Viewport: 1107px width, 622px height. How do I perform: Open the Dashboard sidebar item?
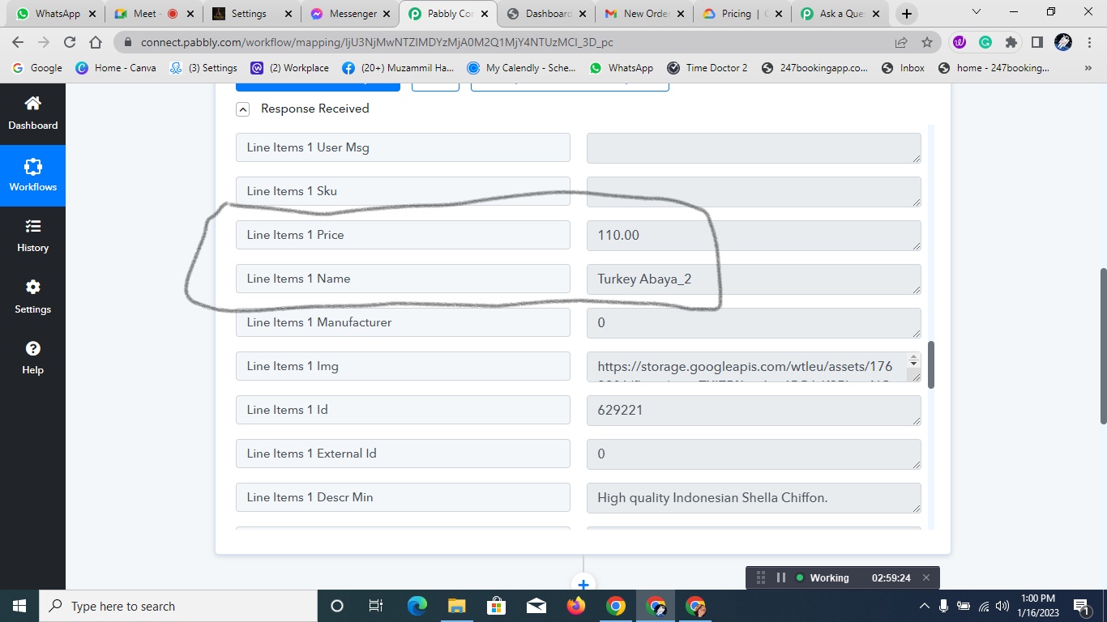tap(32, 113)
